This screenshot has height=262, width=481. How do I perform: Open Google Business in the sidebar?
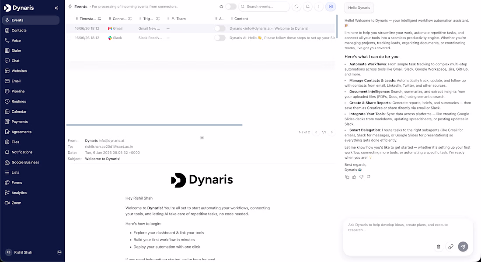coord(31,162)
